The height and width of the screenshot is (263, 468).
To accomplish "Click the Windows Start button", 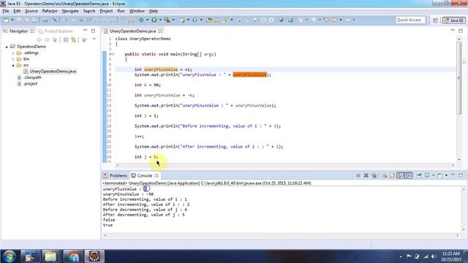I will tap(10, 256).
